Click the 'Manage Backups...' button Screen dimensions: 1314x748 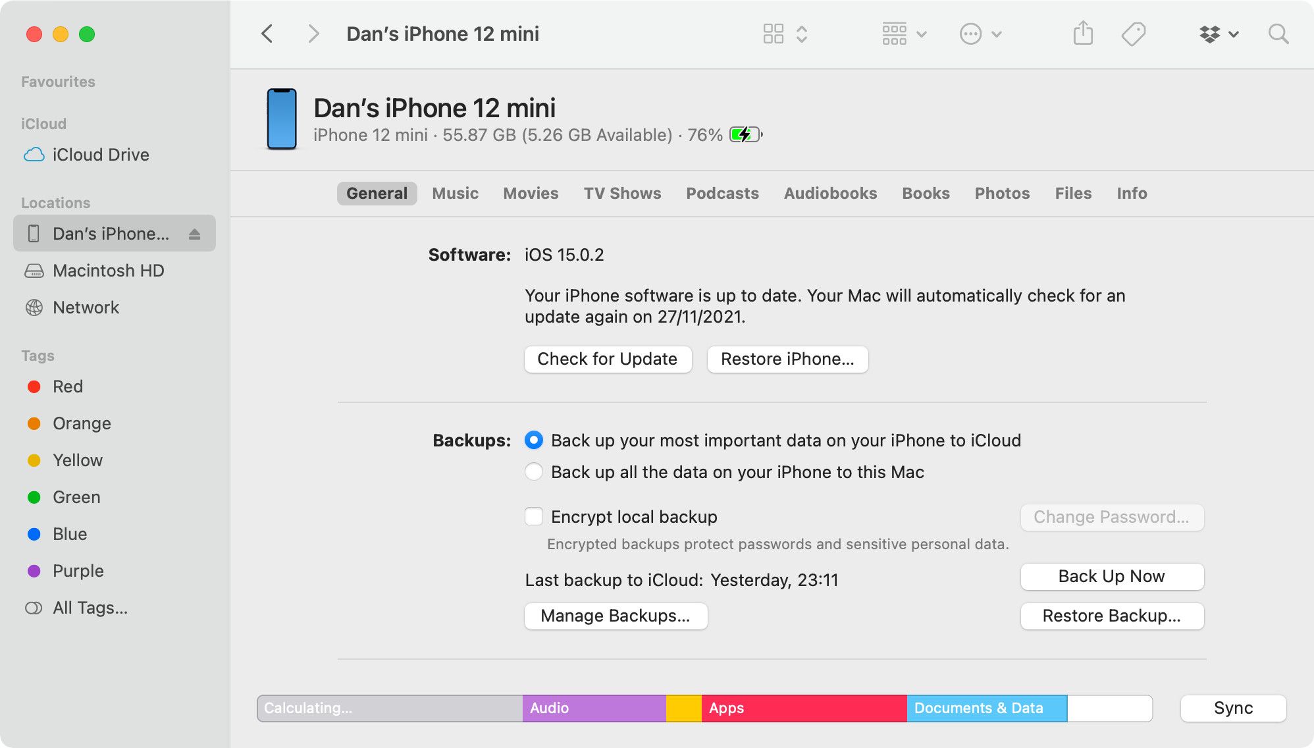pos(616,614)
